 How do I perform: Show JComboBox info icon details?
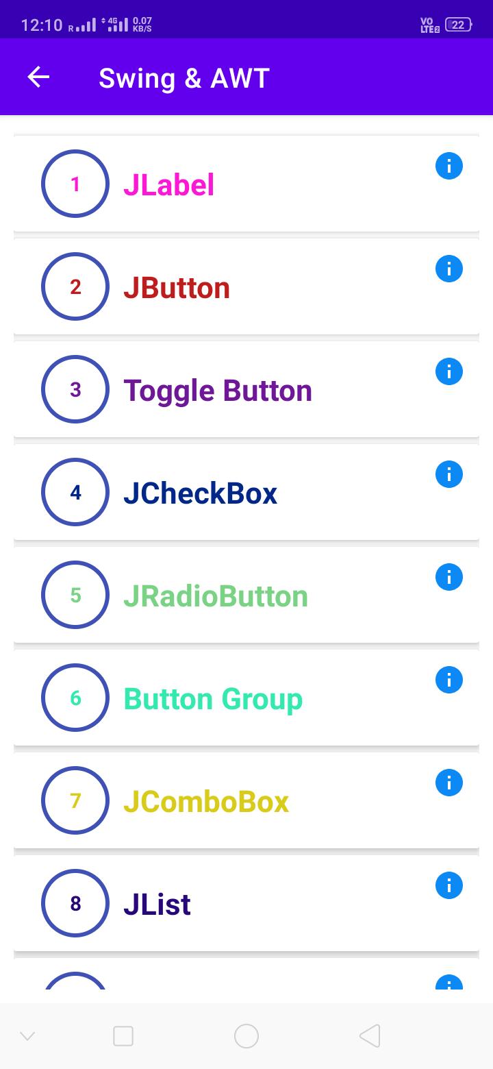click(449, 783)
